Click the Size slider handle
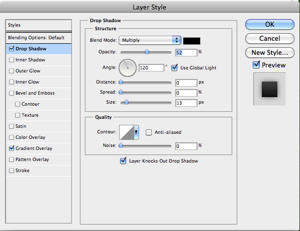 tap(126, 103)
